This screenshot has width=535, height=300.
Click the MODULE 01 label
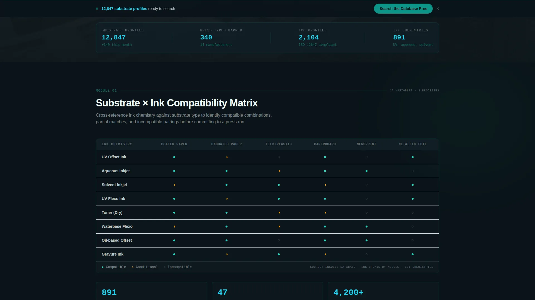(x=106, y=91)
